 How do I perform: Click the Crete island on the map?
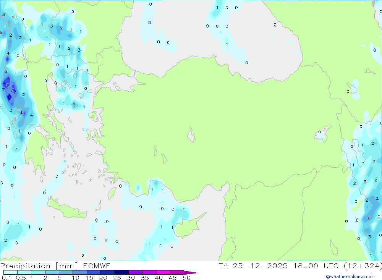67,209
